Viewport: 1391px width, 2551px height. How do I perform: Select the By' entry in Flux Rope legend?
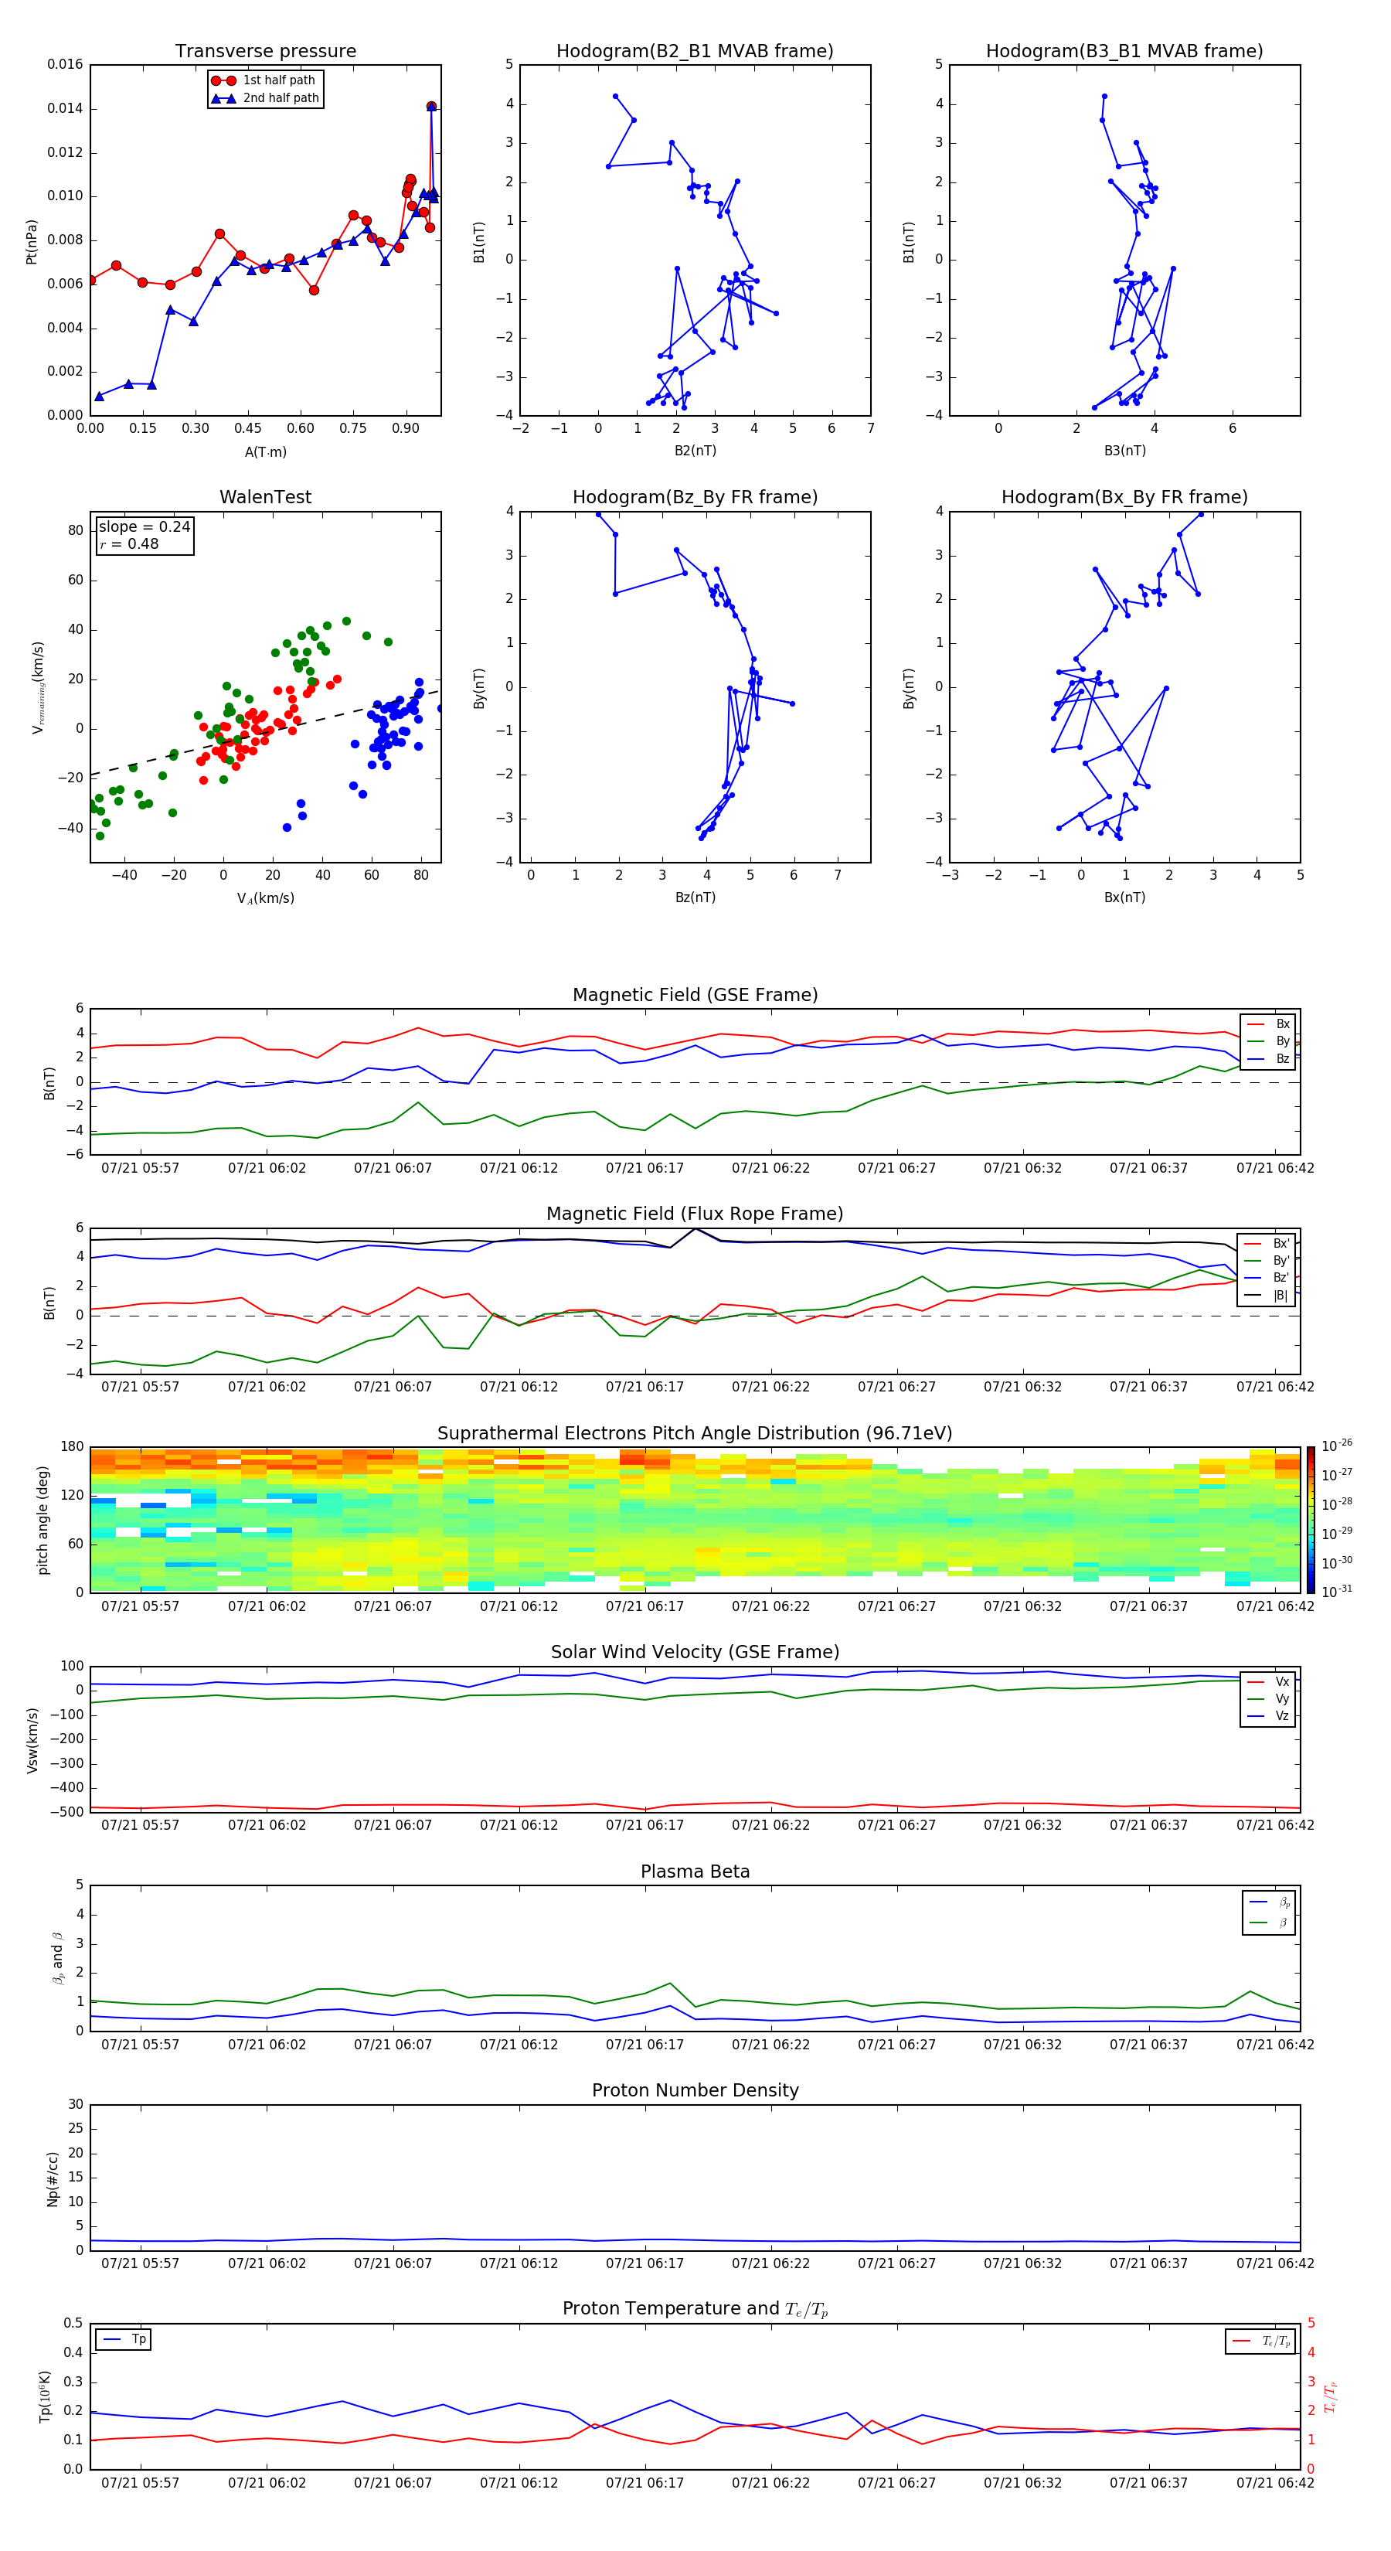(1268, 1262)
